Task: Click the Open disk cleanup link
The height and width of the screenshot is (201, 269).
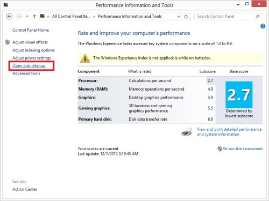Action: (29, 65)
